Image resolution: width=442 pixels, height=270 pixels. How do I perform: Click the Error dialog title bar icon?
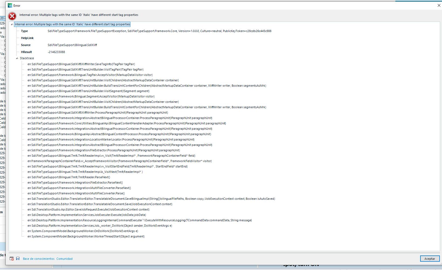tap(10, 5)
